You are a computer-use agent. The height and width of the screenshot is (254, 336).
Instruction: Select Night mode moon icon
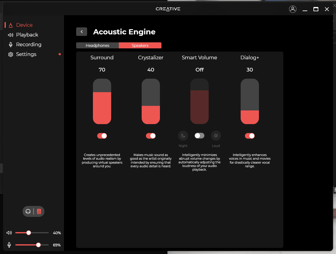[x=183, y=136]
